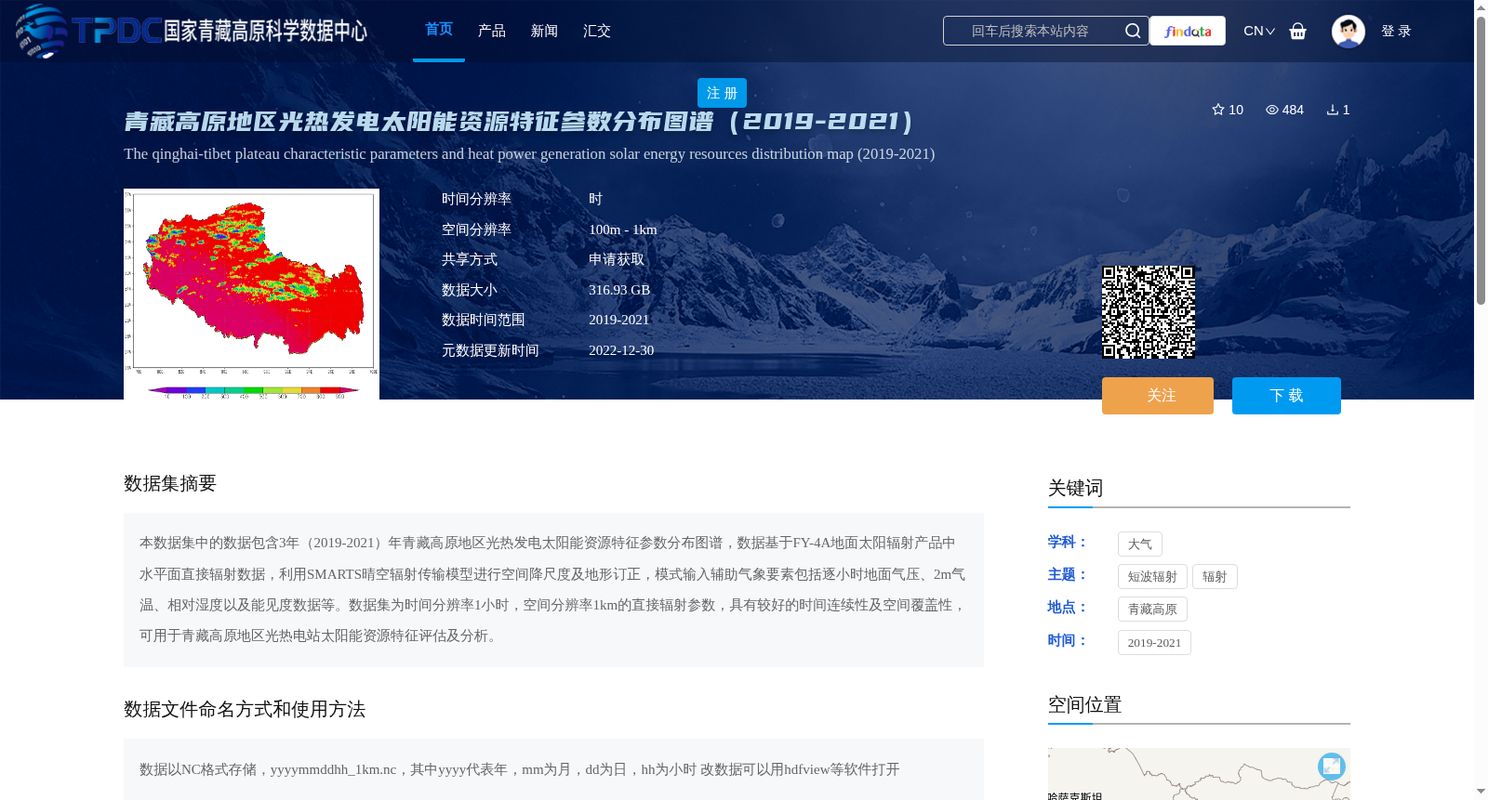Click the 关键词 section heading

click(x=1075, y=488)
